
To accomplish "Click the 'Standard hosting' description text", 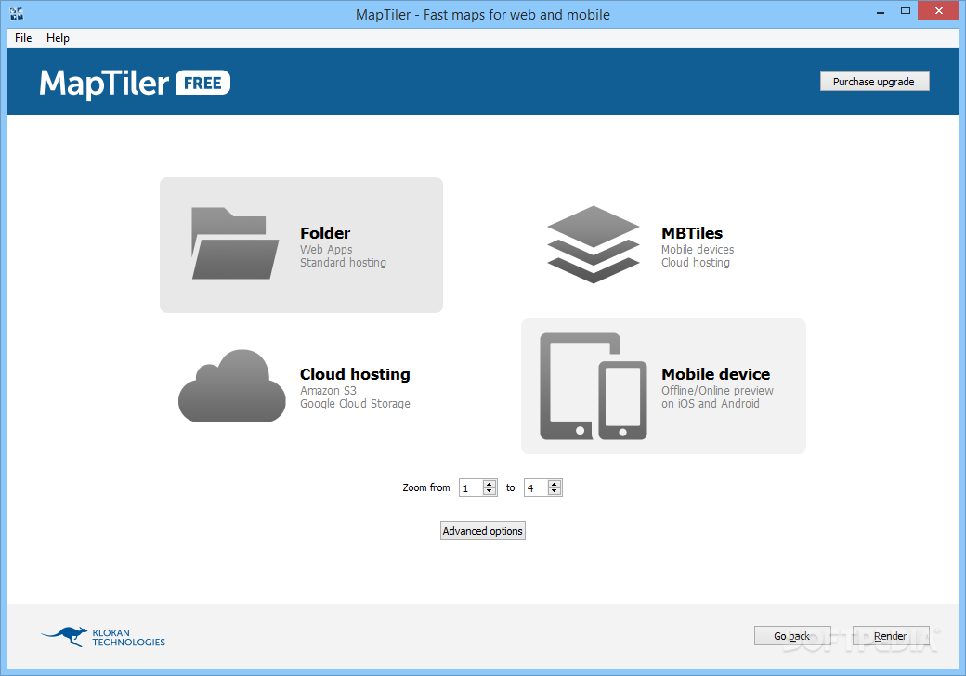I will click(343, 262).
